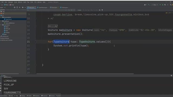
Task: Click LIMOUSINE in console output
Action: [10, 81]
